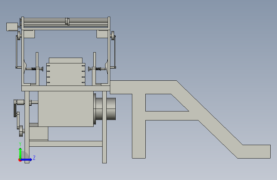
Task: Select the dark drive belt on left
Action: coord(15,108)
